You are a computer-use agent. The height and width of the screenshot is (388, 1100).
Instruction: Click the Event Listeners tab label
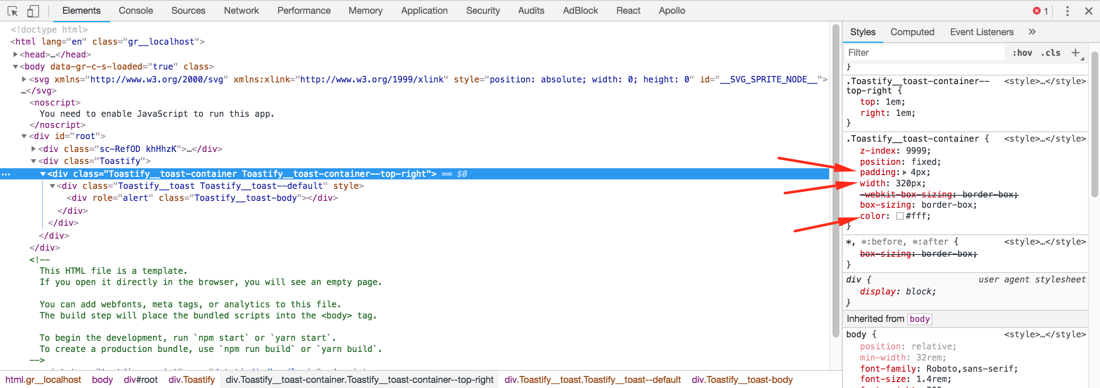981,31
